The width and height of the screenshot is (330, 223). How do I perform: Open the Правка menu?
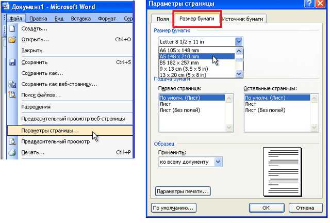click(x=38, y=19)
